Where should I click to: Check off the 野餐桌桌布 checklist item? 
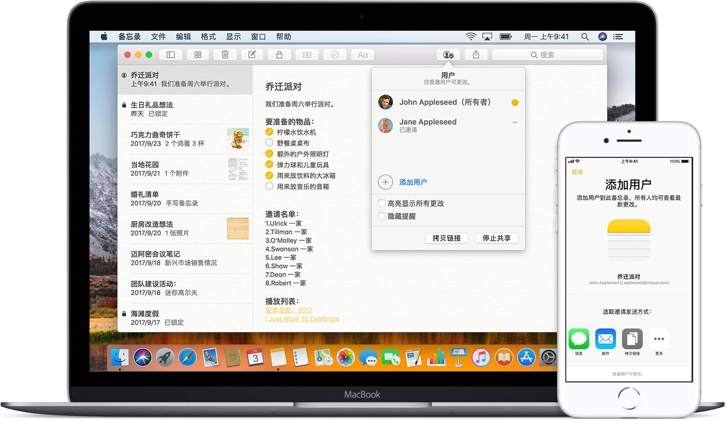pyautogui.click(x=269, y=143)
